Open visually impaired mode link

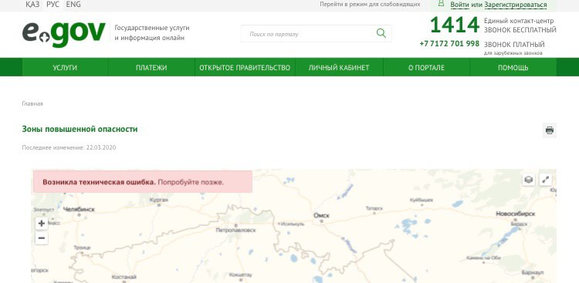[x=370, y=5]
